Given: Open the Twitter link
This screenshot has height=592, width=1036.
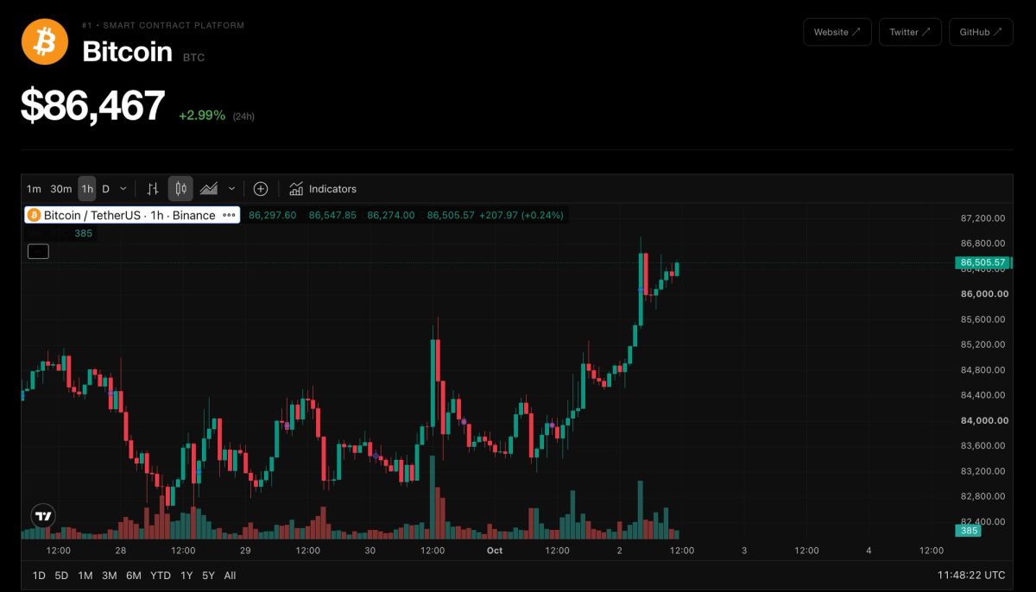Looking at the screenshot, I should (x=910, y=32).
